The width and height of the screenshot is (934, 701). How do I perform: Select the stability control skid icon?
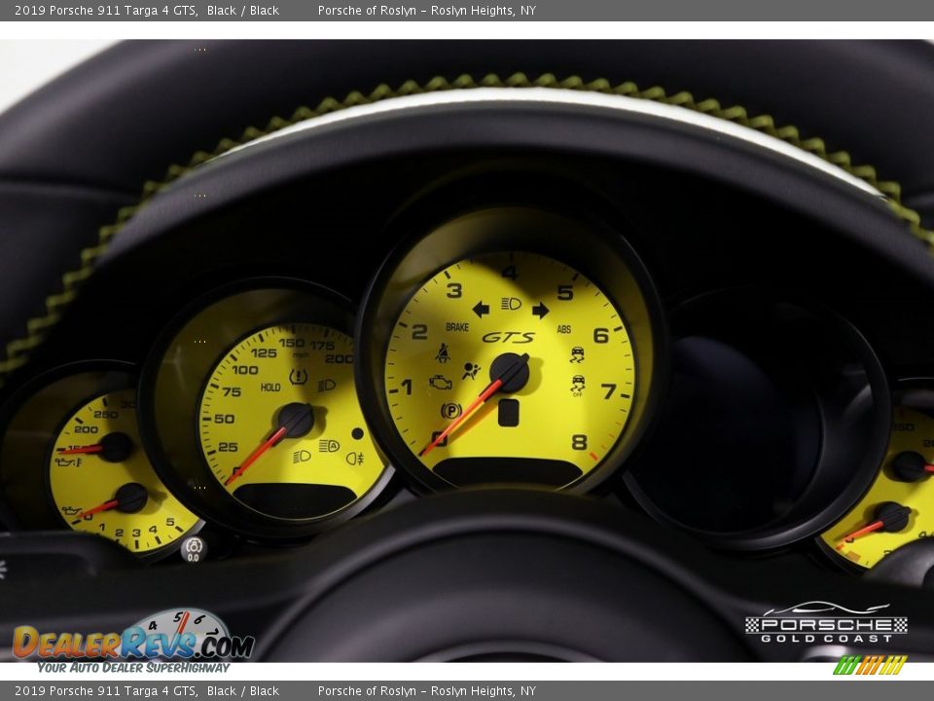pyautogui.click(x=577, y=354)
